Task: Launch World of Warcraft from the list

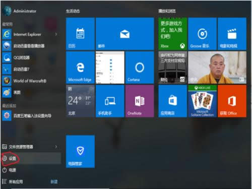Action: [x=31, y=81]
